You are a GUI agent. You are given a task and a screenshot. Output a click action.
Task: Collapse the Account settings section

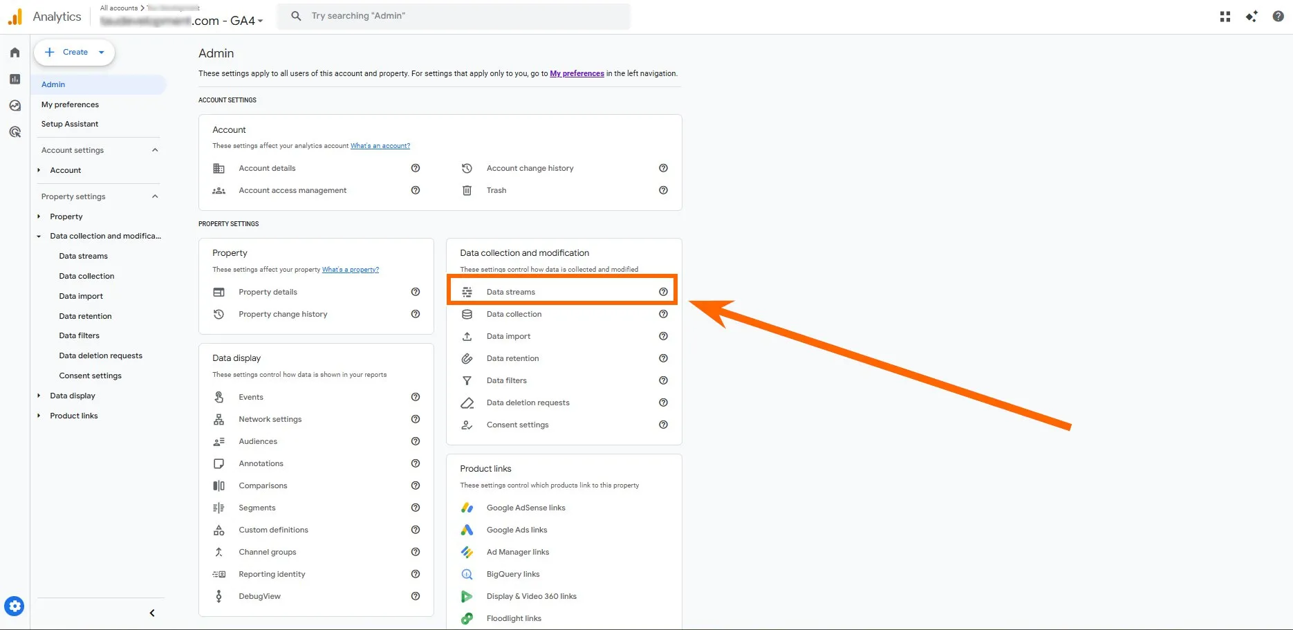tap(155, 150)
